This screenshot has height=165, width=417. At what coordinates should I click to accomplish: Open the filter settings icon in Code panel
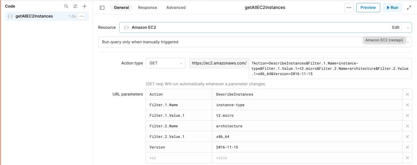click(75, 6)
